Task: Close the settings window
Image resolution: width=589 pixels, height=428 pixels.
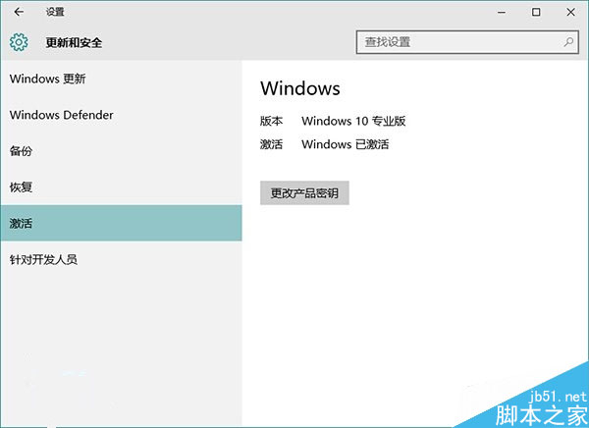Action: 570,12
